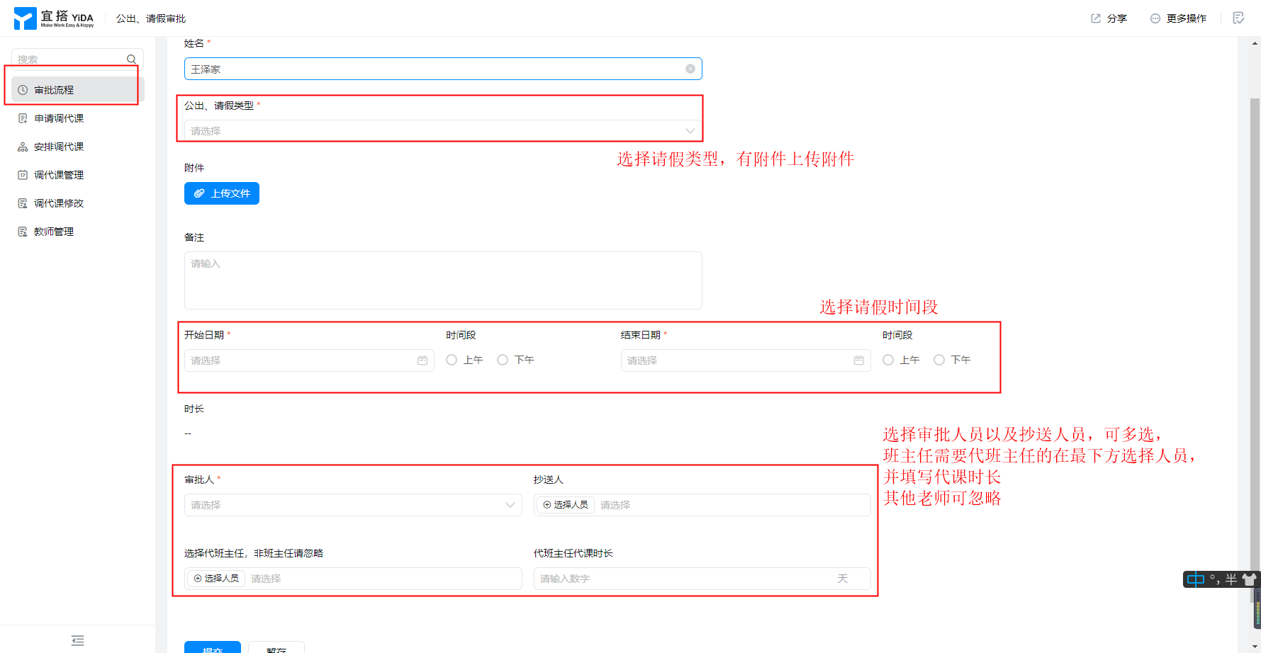Viewport: 1261px width, 653px height.
Task: Click the 备注 text area
Action: point(442,280)
